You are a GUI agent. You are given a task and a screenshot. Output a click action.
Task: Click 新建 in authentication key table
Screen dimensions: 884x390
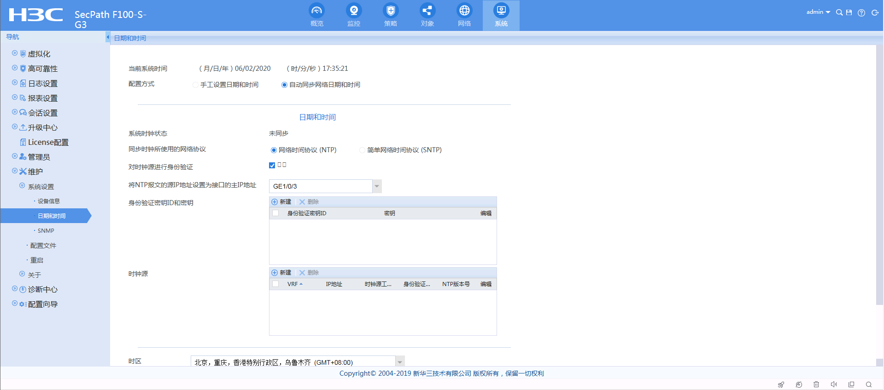pos(281,202)
